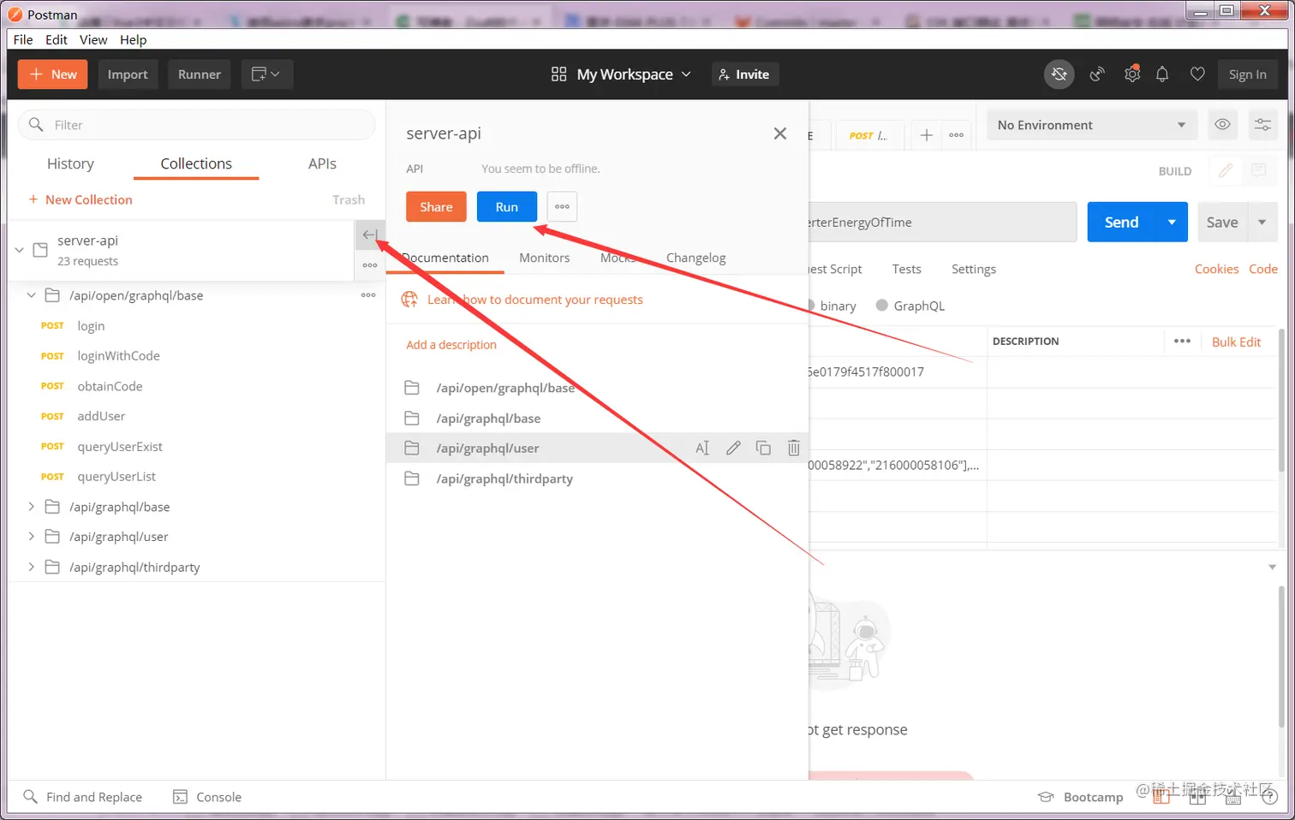Screen dimensions: 1295x820
Task: Click the New button
Action: [53, 74]
